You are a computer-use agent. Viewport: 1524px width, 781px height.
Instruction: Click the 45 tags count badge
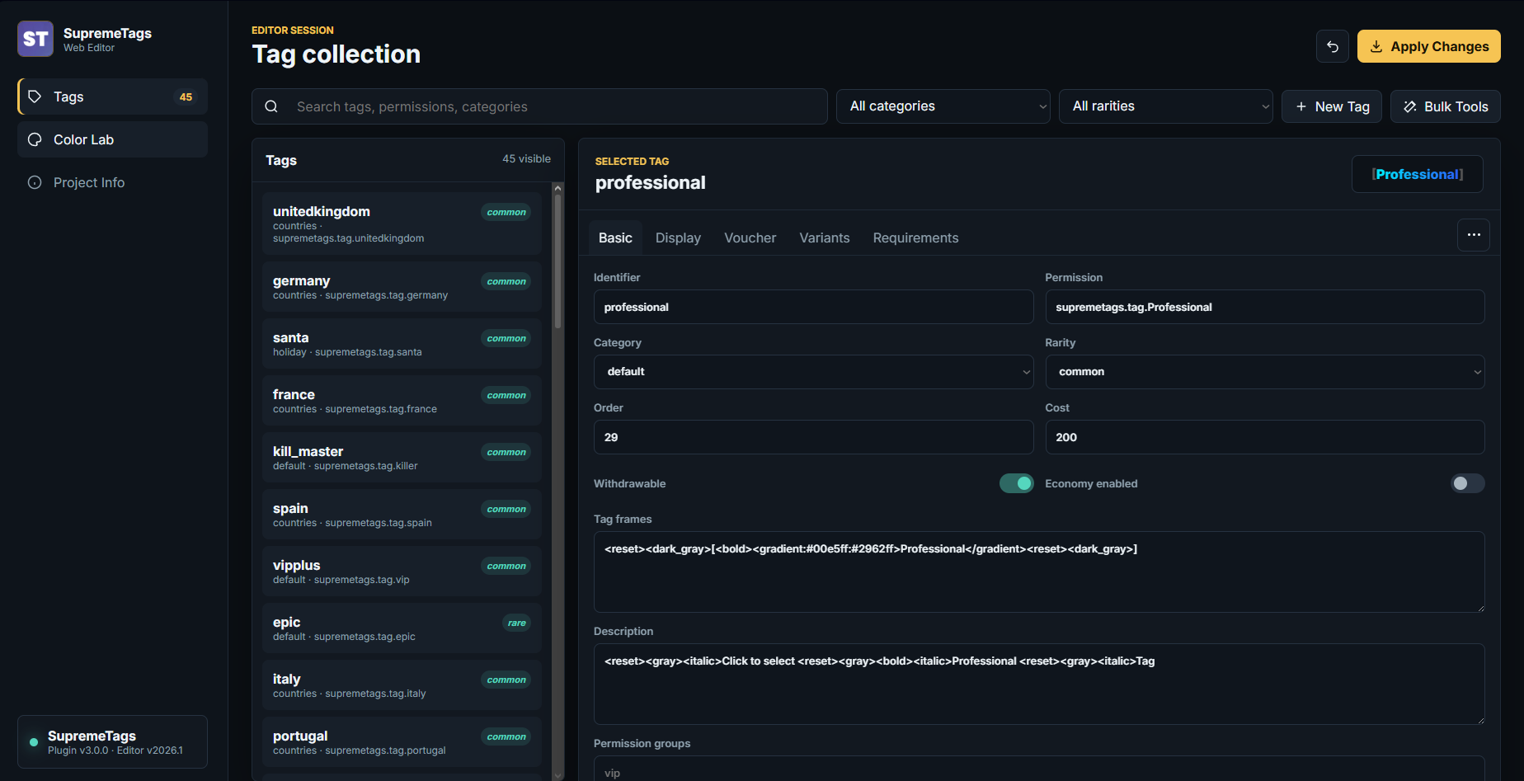click(x=186, y=96)
